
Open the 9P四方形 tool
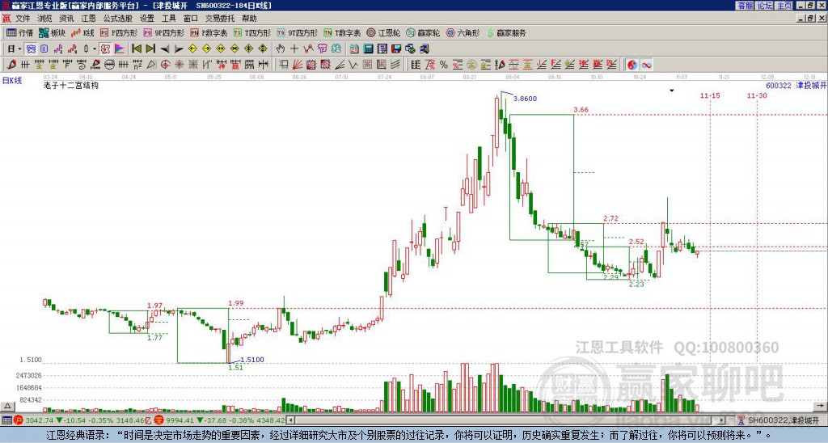(163, 32)
